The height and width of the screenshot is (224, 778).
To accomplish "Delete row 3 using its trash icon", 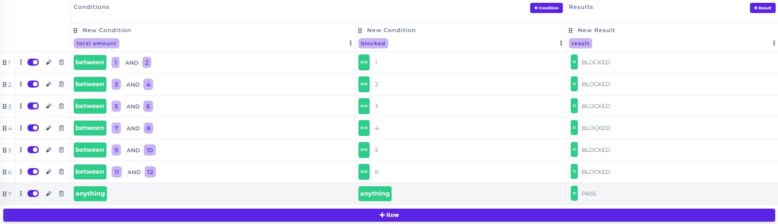I will (x=61, y=106).
